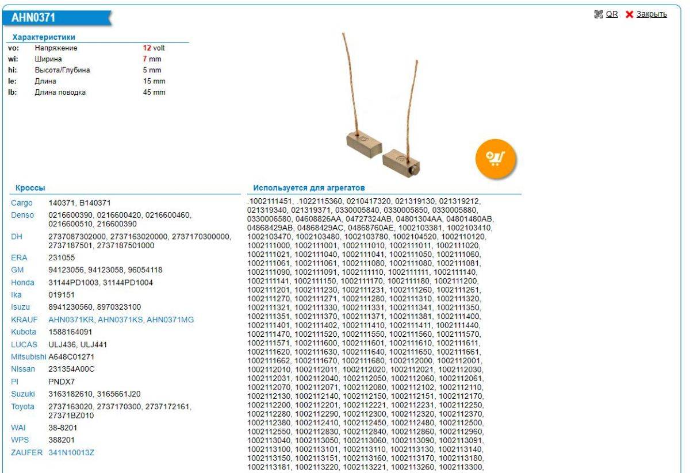
Task: Add the AHN0371 part to cart
Action: (496, 157)
